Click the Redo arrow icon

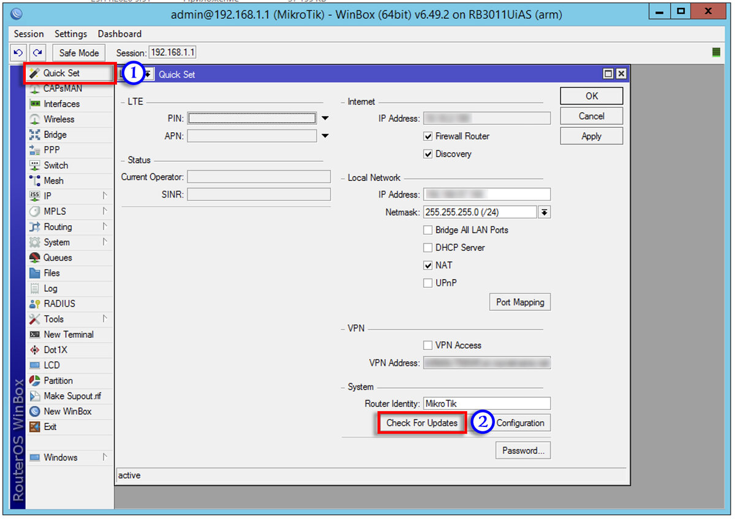click(38, 53)
